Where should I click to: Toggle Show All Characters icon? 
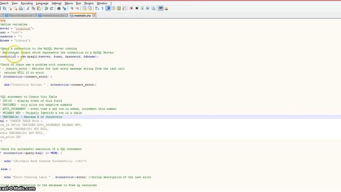click(x=102, y=9)
